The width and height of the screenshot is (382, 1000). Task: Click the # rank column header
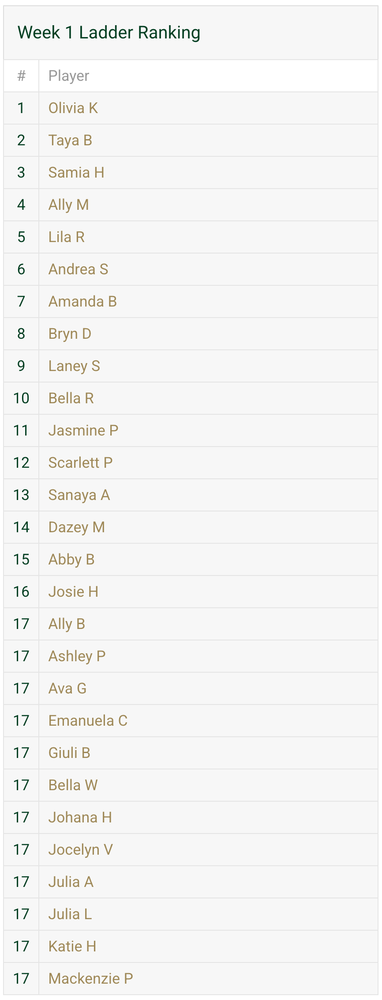21,76
